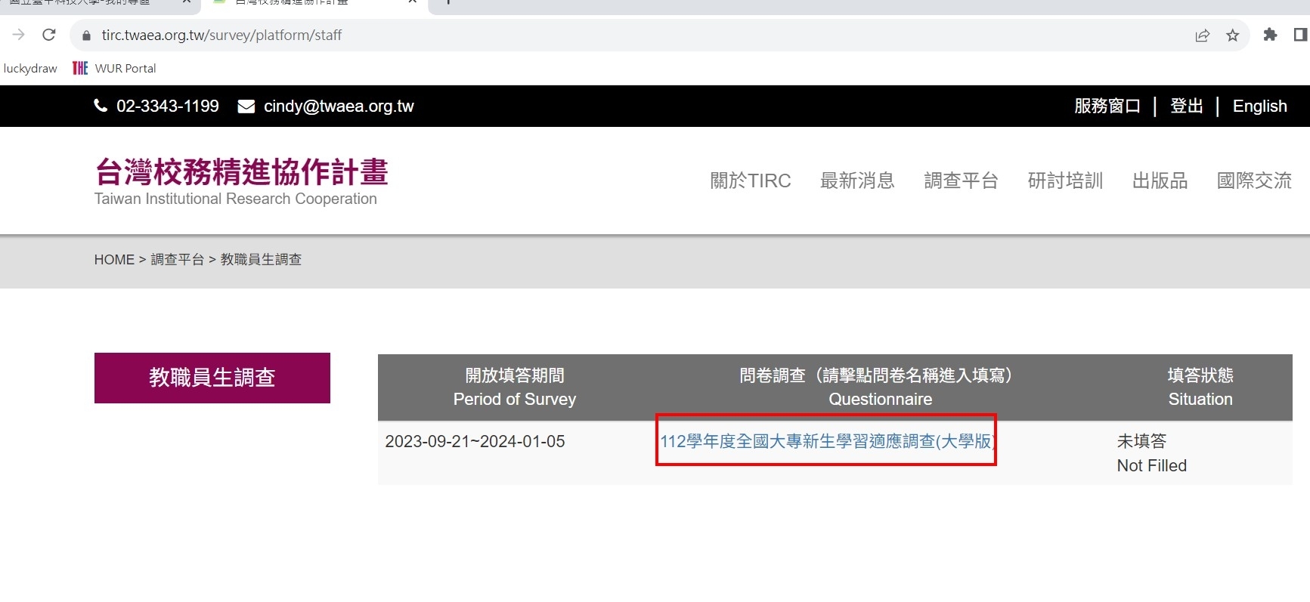Click the share page icon in address bar
This screenshot has height=602, width=1310.
1202,36
